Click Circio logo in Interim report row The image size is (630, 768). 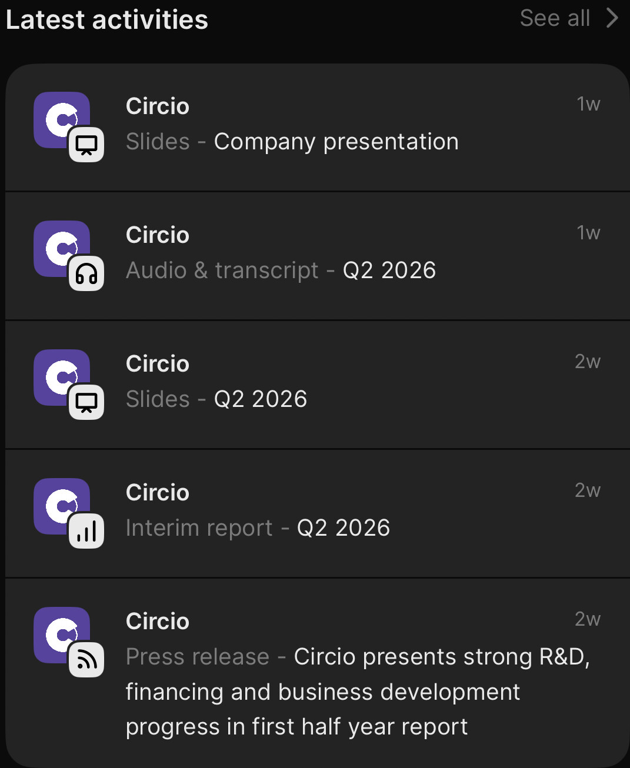tap(62, 506)
